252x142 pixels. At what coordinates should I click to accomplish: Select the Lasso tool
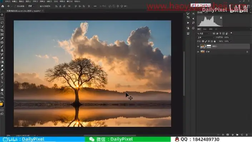click(2, 23)
